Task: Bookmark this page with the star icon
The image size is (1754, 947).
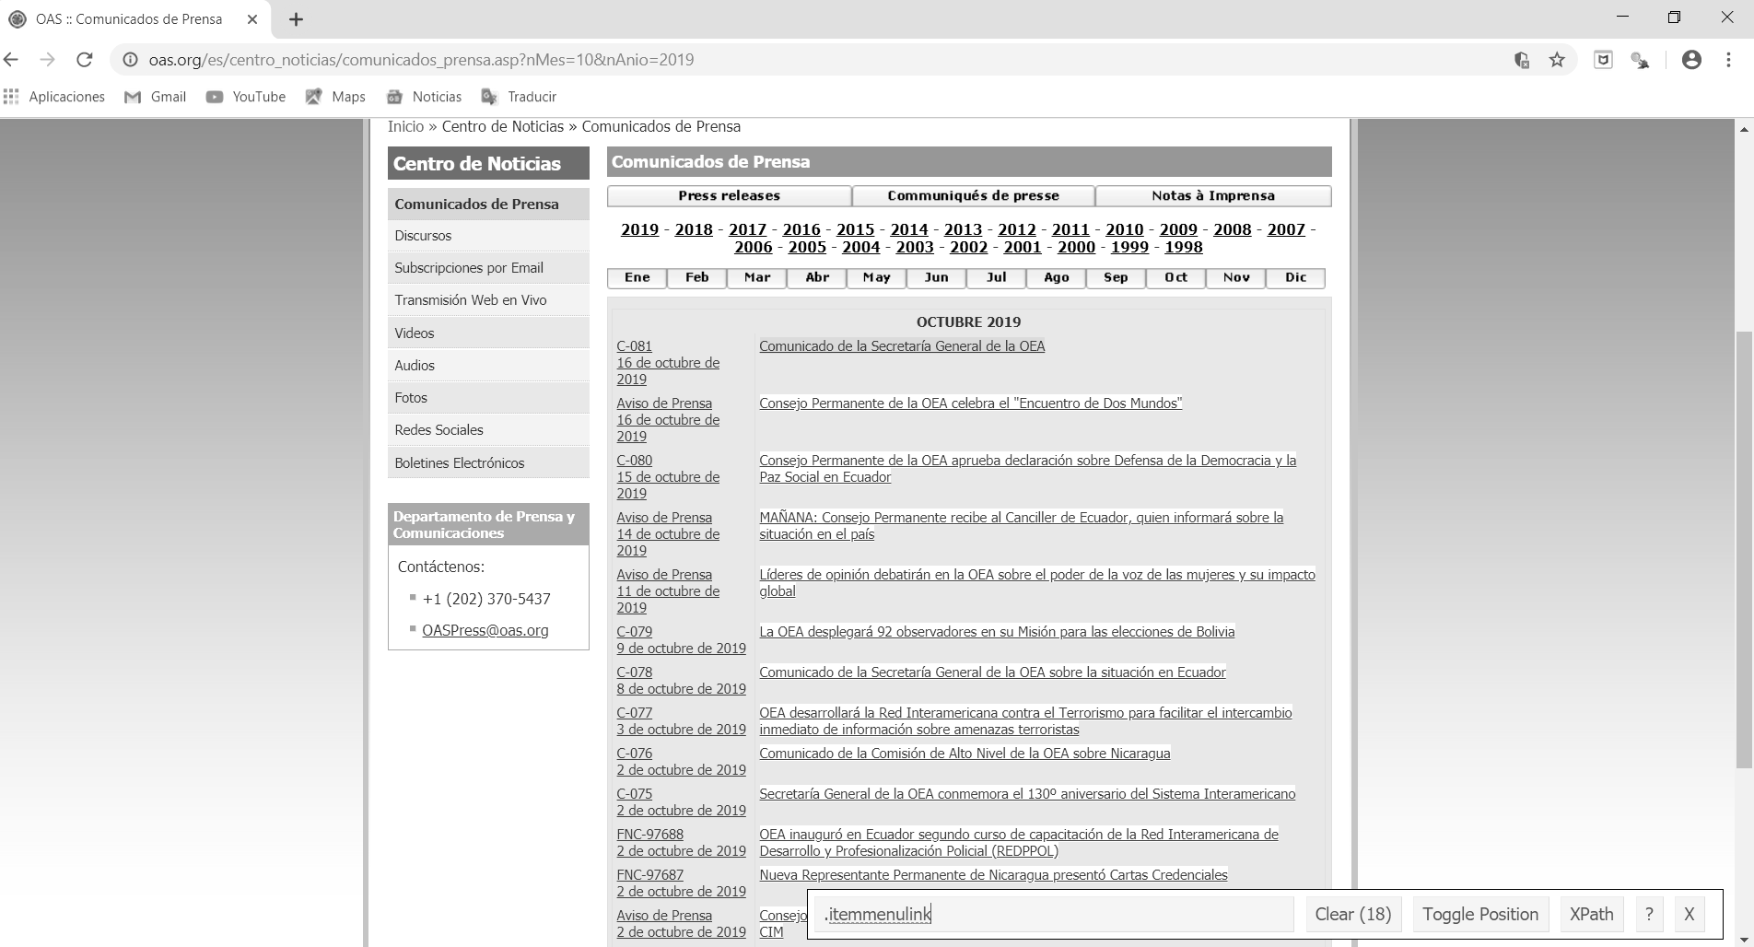Action: [1557, 60]
